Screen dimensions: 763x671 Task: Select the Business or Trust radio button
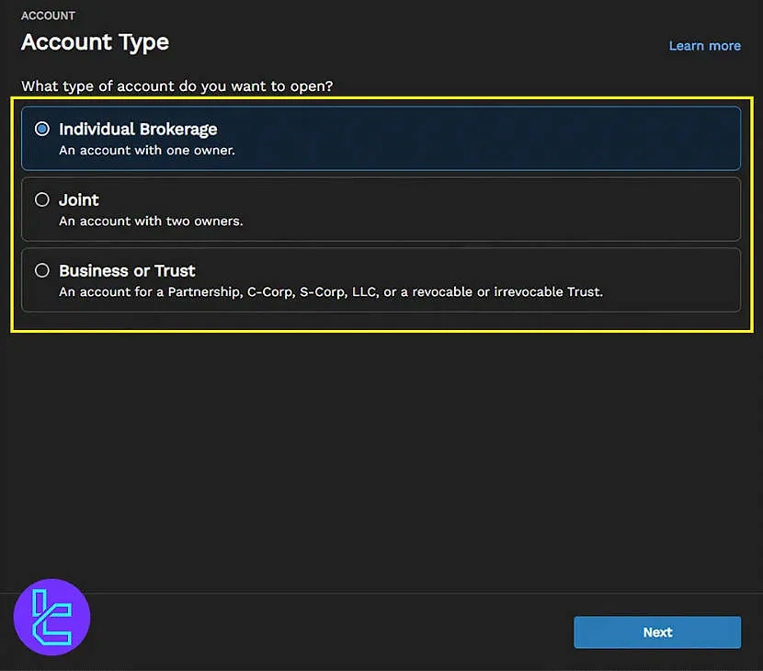click(x=40, y=270)
